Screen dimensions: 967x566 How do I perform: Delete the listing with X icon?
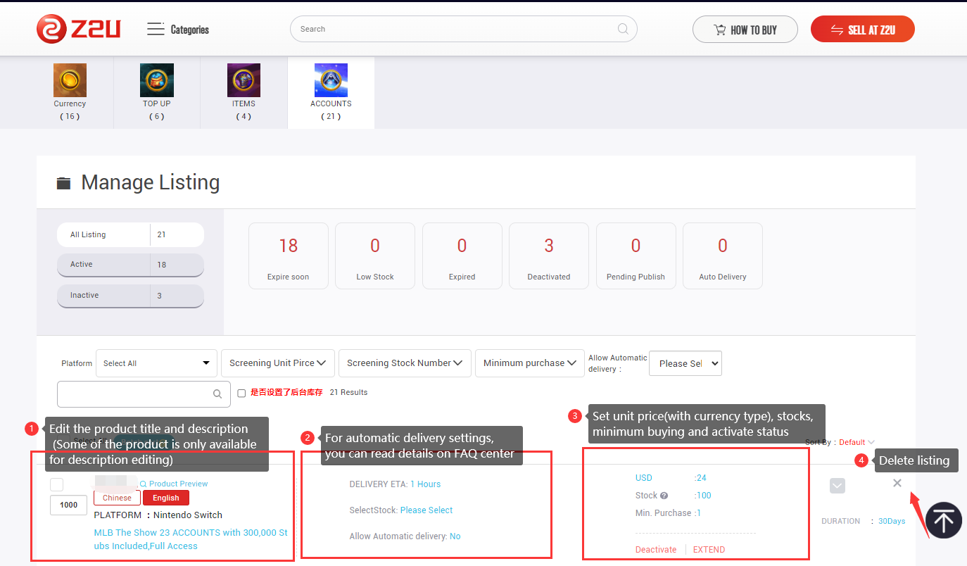coord(897,483)
